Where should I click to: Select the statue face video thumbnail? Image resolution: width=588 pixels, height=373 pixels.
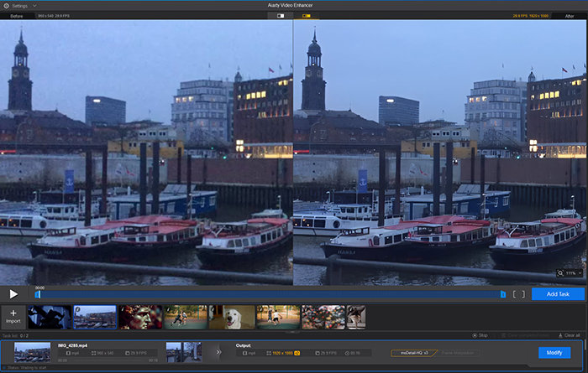(139, 316)
